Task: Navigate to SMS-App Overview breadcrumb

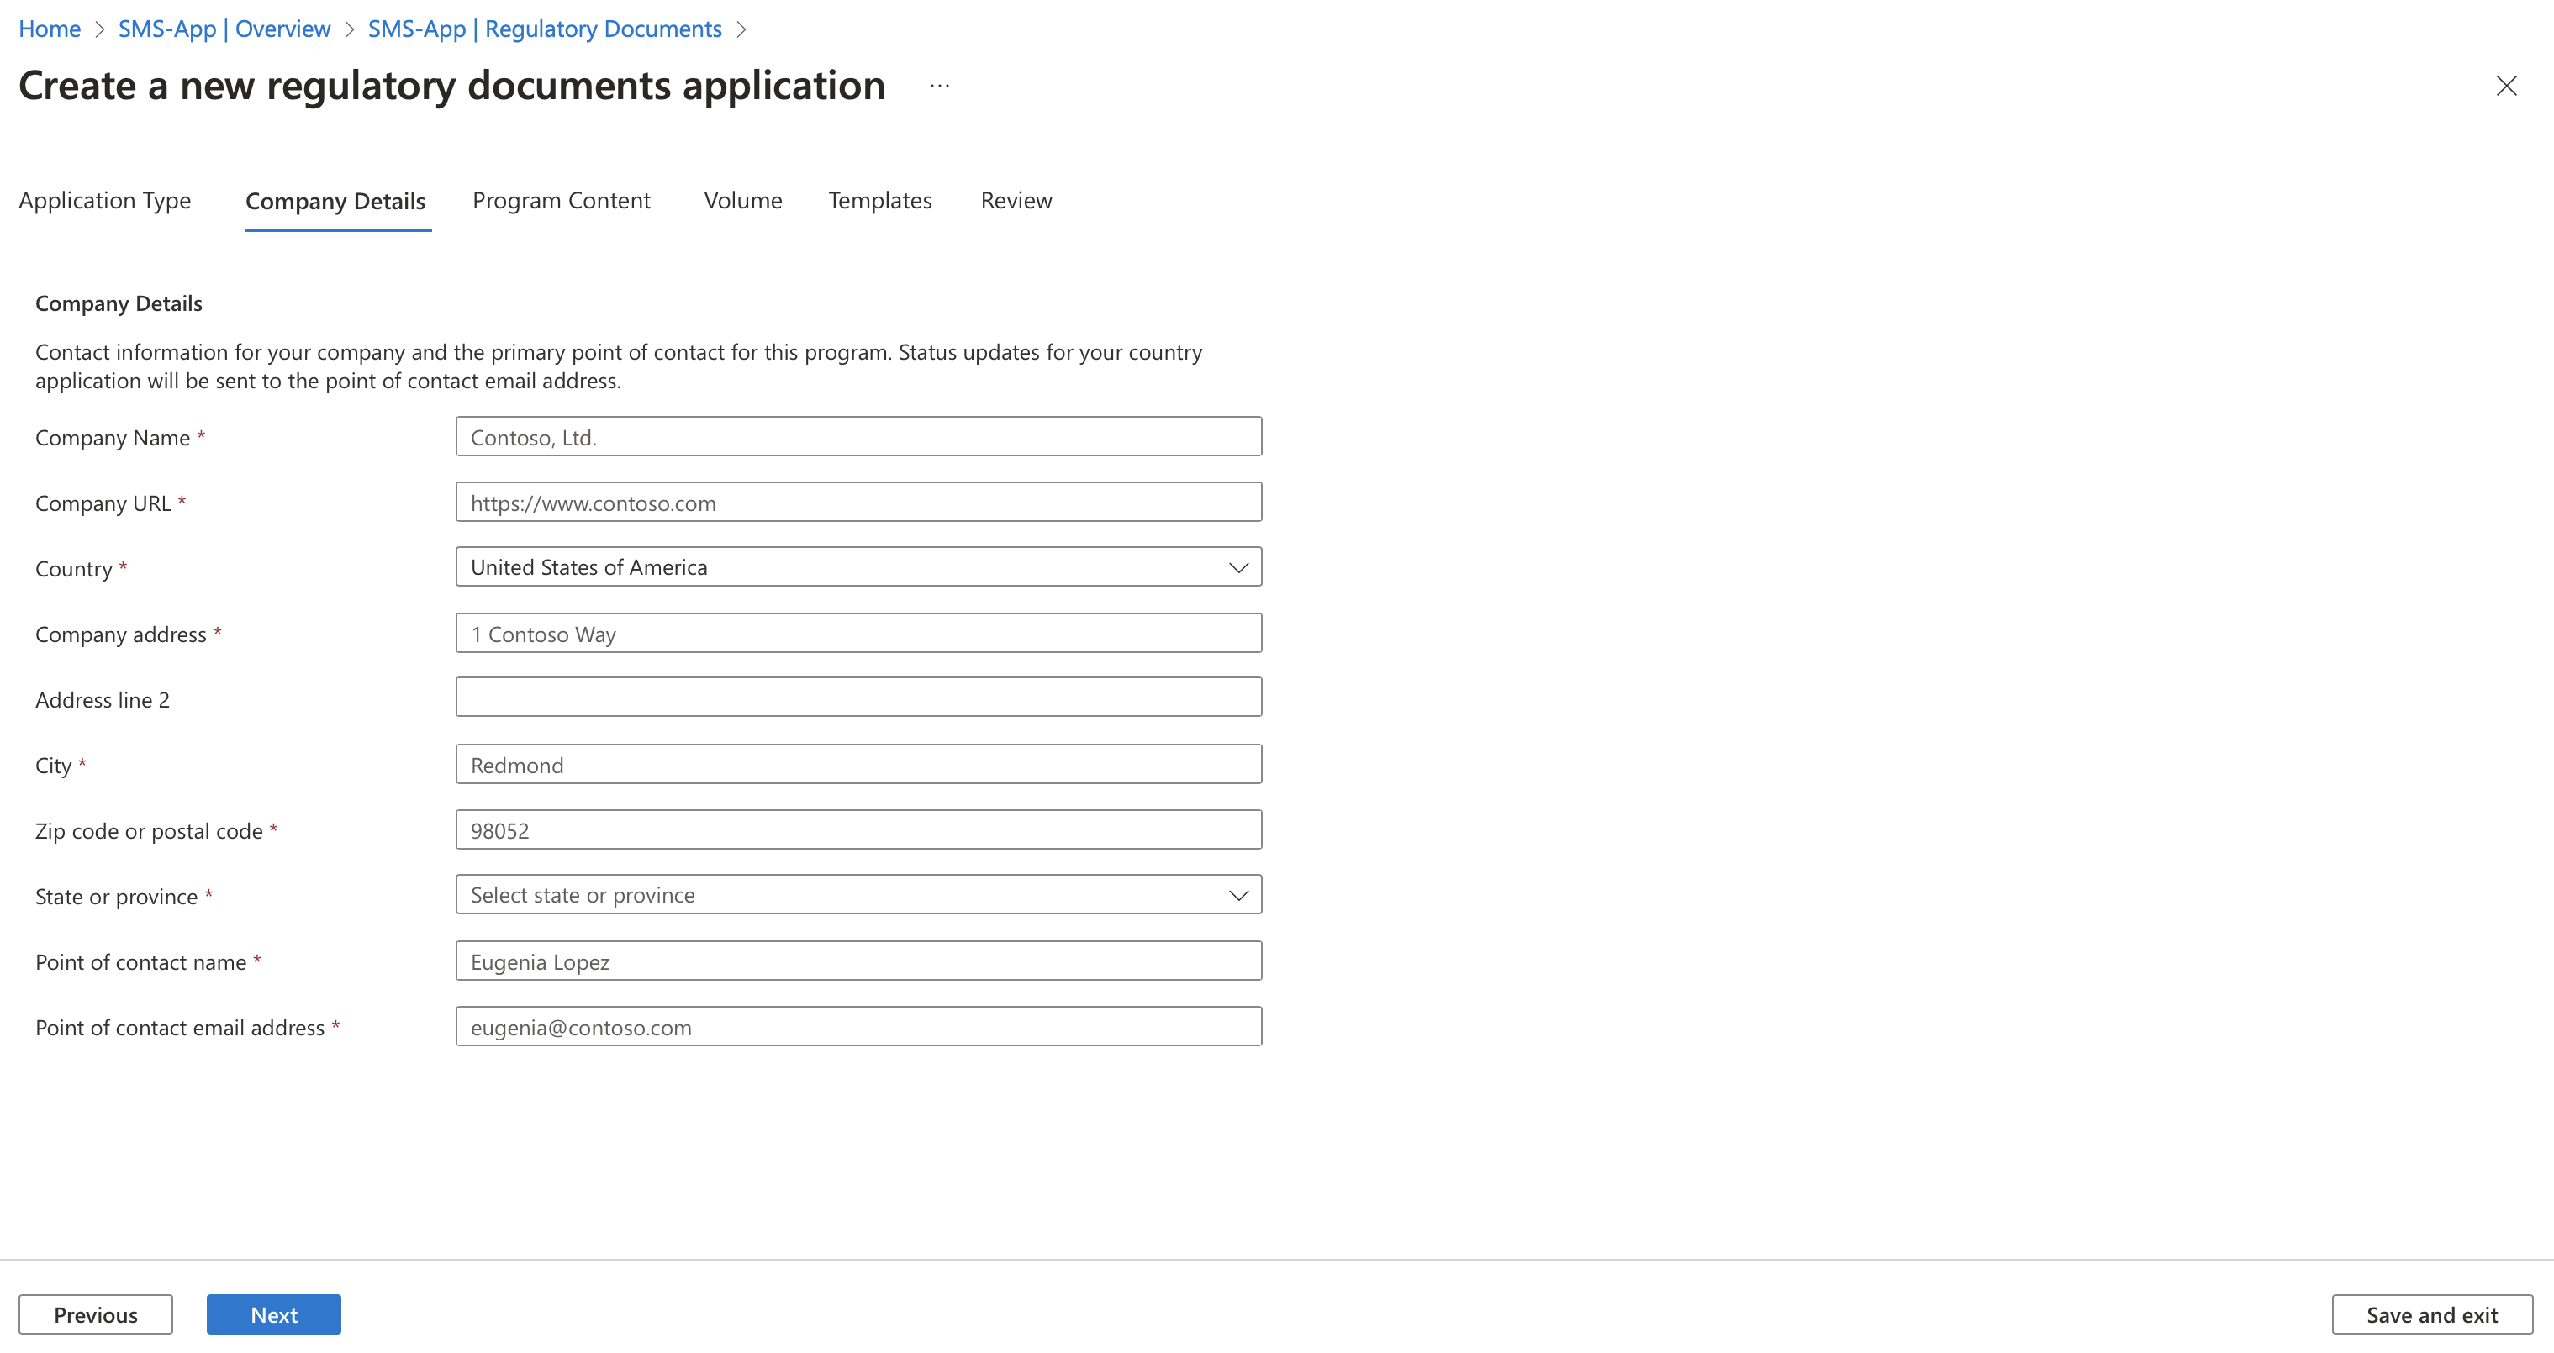Action: click(224, 29)
